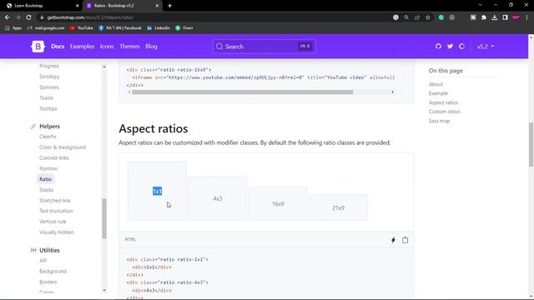Reload the current page
This screenshot has height=300, width=534.
click(x=28, y=17)
